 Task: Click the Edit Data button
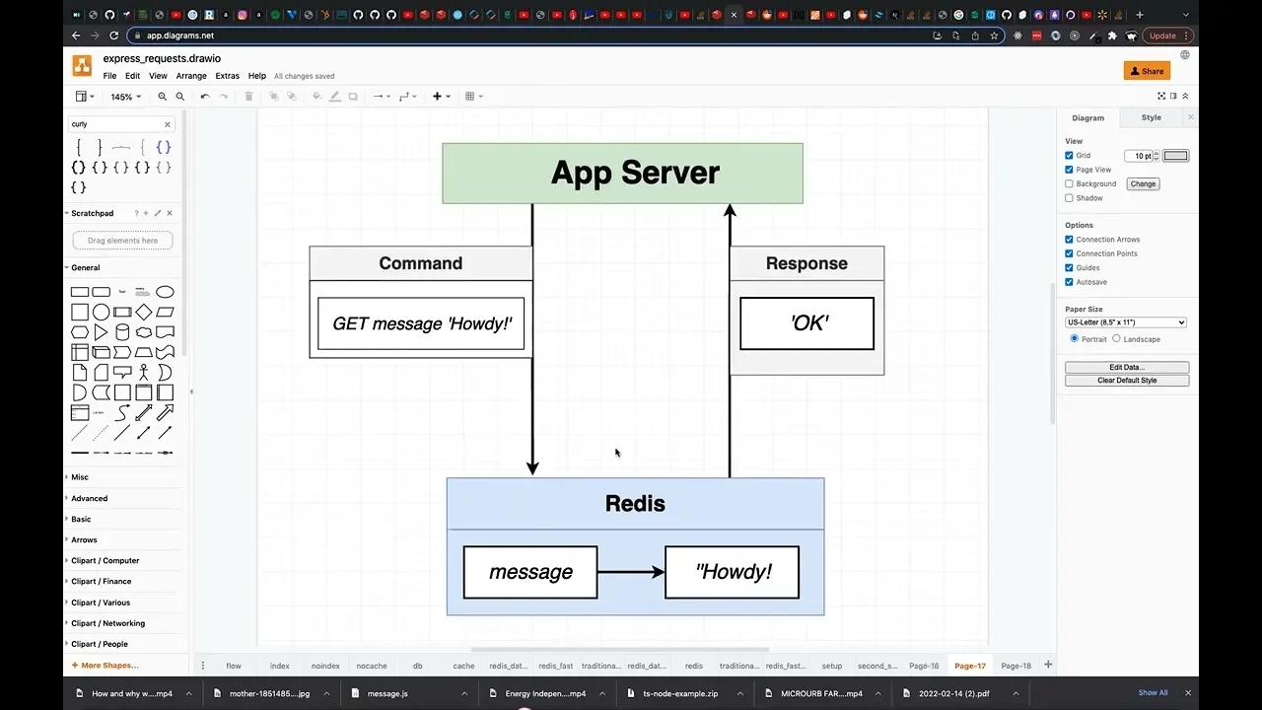pos(1126,367)
